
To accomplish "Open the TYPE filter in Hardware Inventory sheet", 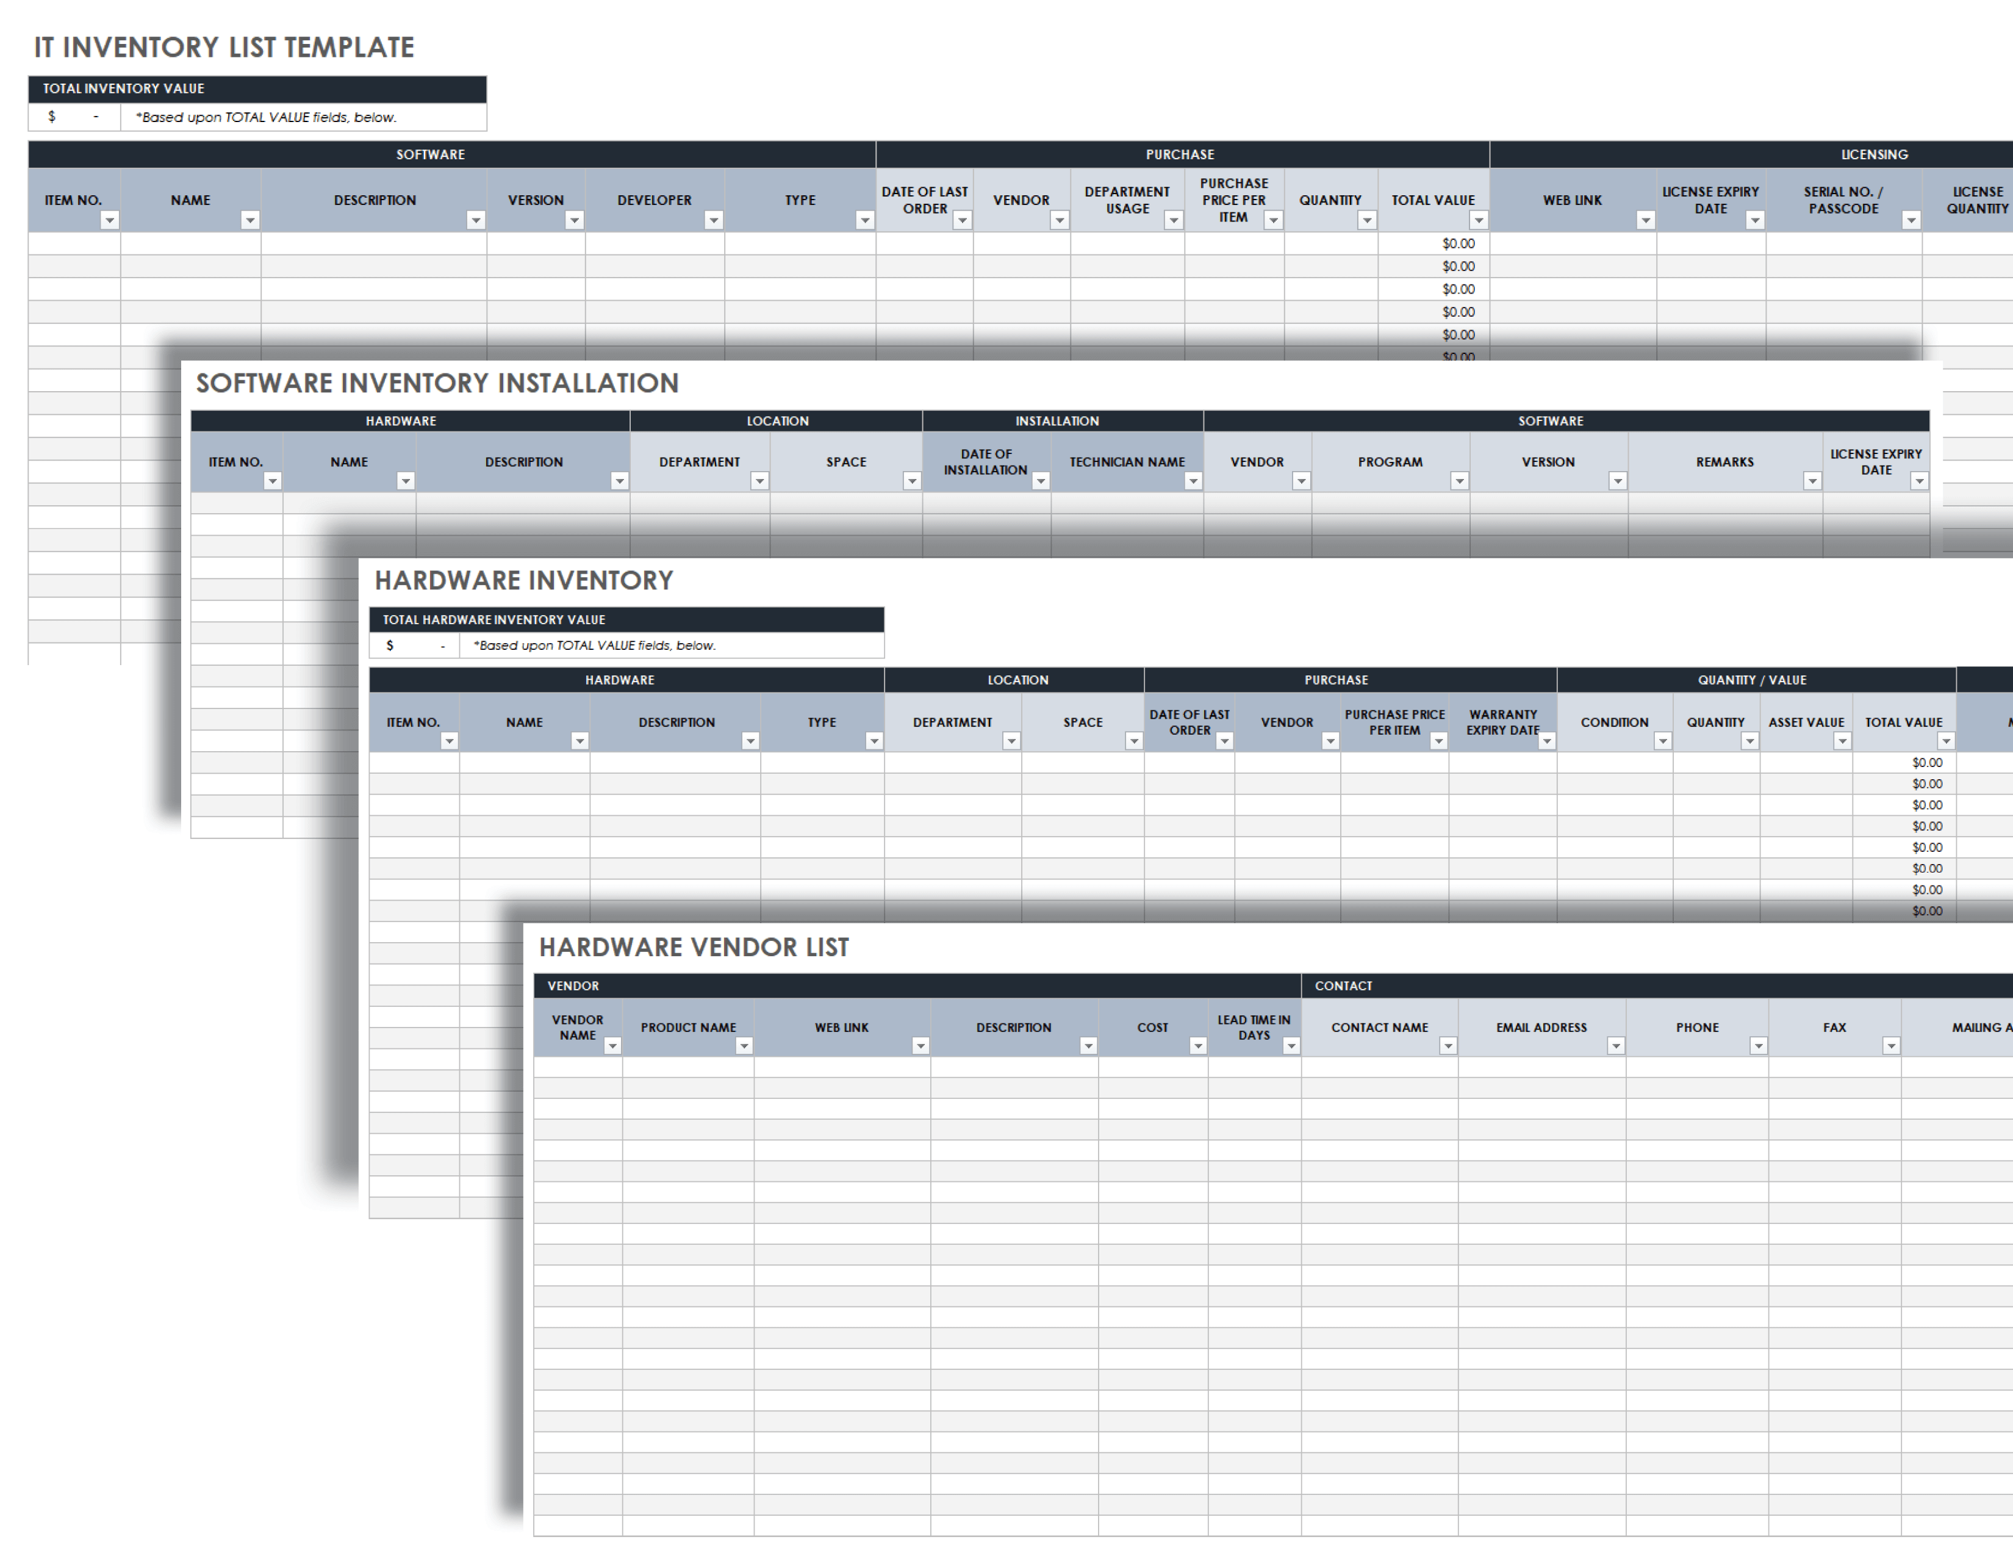I will coord(874,741).
